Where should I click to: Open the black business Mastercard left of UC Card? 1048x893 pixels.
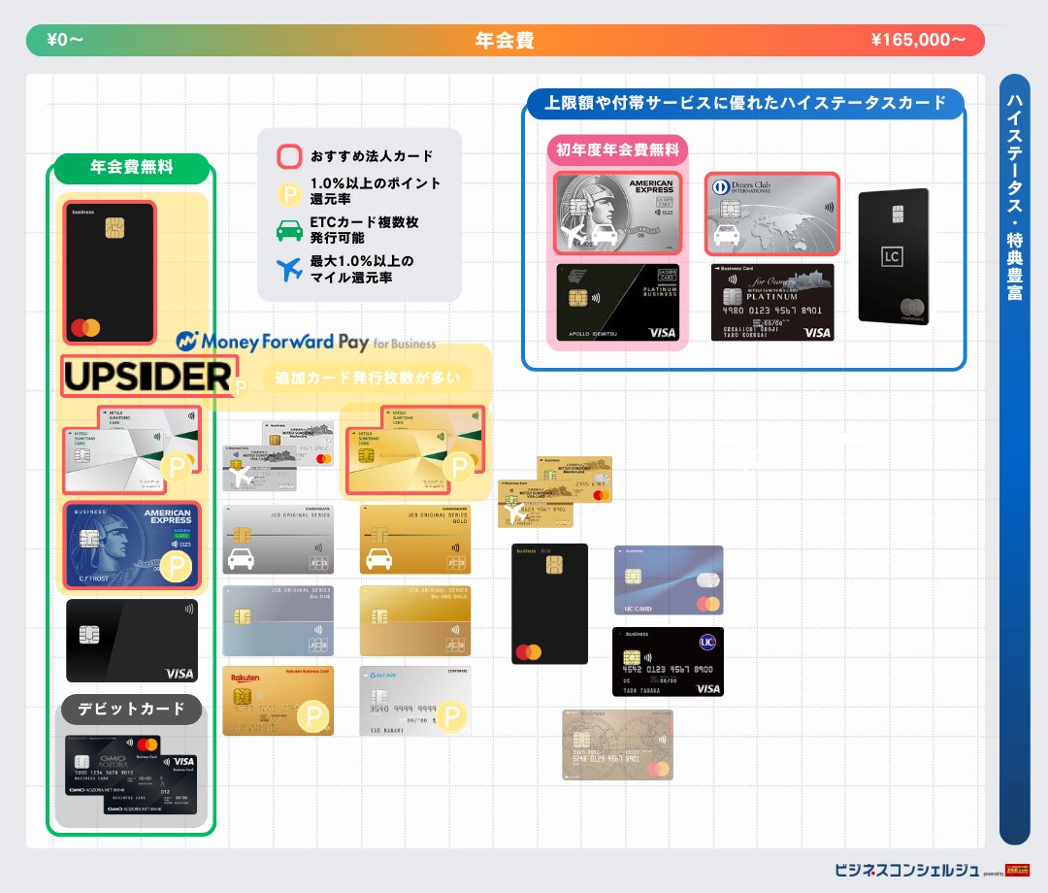(x=549, y=604)
